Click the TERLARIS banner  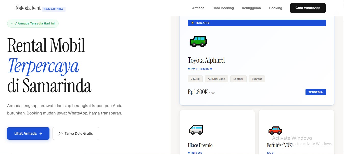coord(257,23)
